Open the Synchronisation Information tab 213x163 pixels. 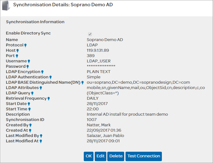coord(35,22)
